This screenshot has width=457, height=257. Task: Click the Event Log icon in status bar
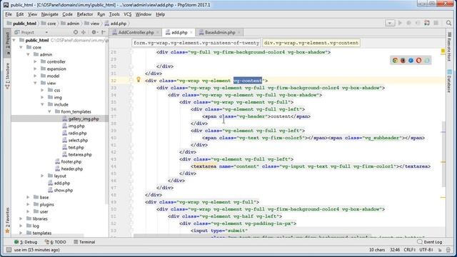pyautogui.click(x=420, y=242)
